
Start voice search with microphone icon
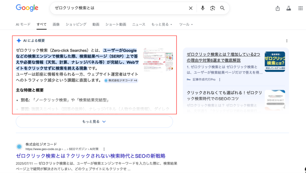tap(203, 8)
